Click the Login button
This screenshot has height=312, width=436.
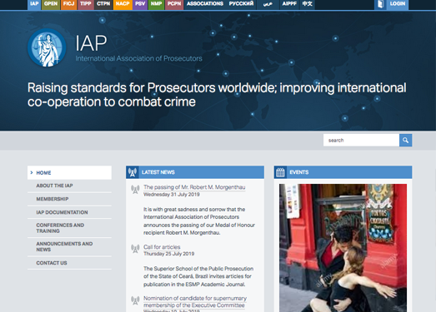pyautogui.click(x=398, y=4)
